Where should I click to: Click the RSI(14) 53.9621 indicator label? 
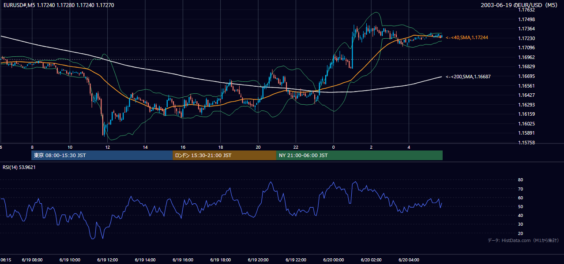pos(19,167)
